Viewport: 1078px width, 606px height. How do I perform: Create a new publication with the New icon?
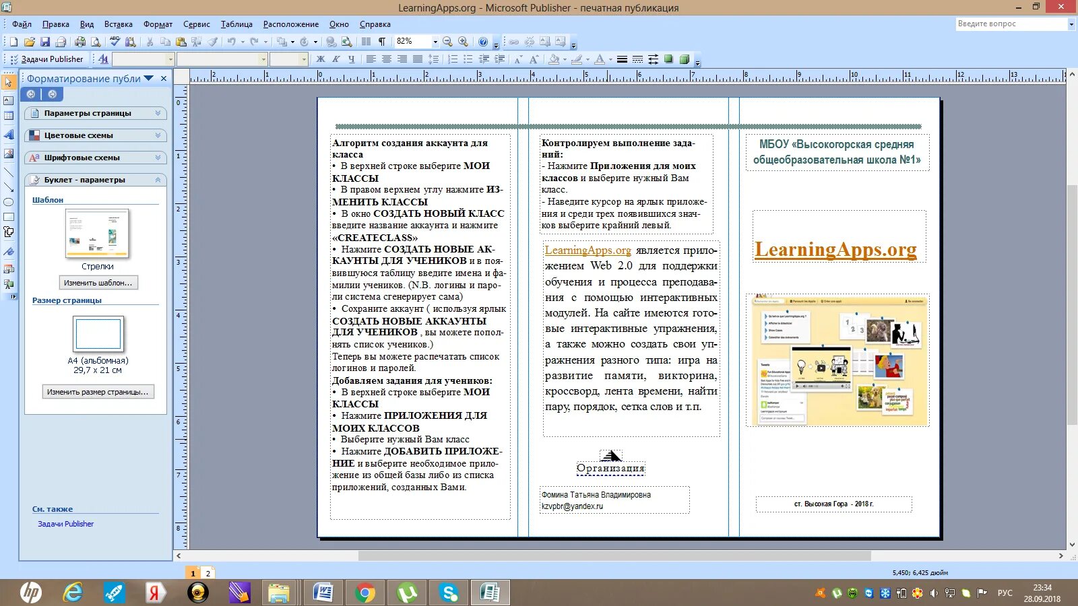(13, 42)
